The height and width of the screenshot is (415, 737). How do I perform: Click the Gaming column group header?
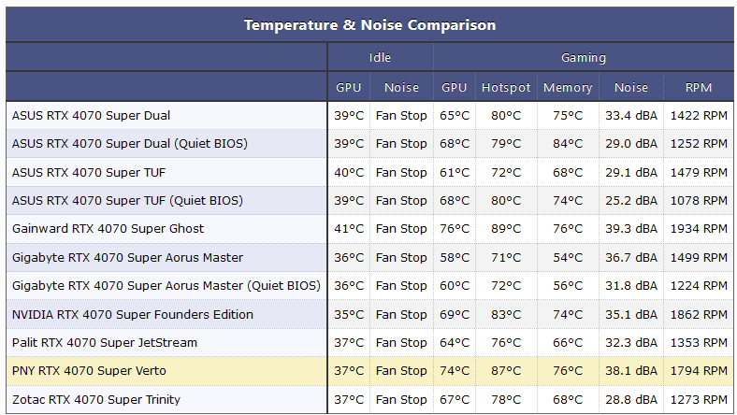[583, 58]
